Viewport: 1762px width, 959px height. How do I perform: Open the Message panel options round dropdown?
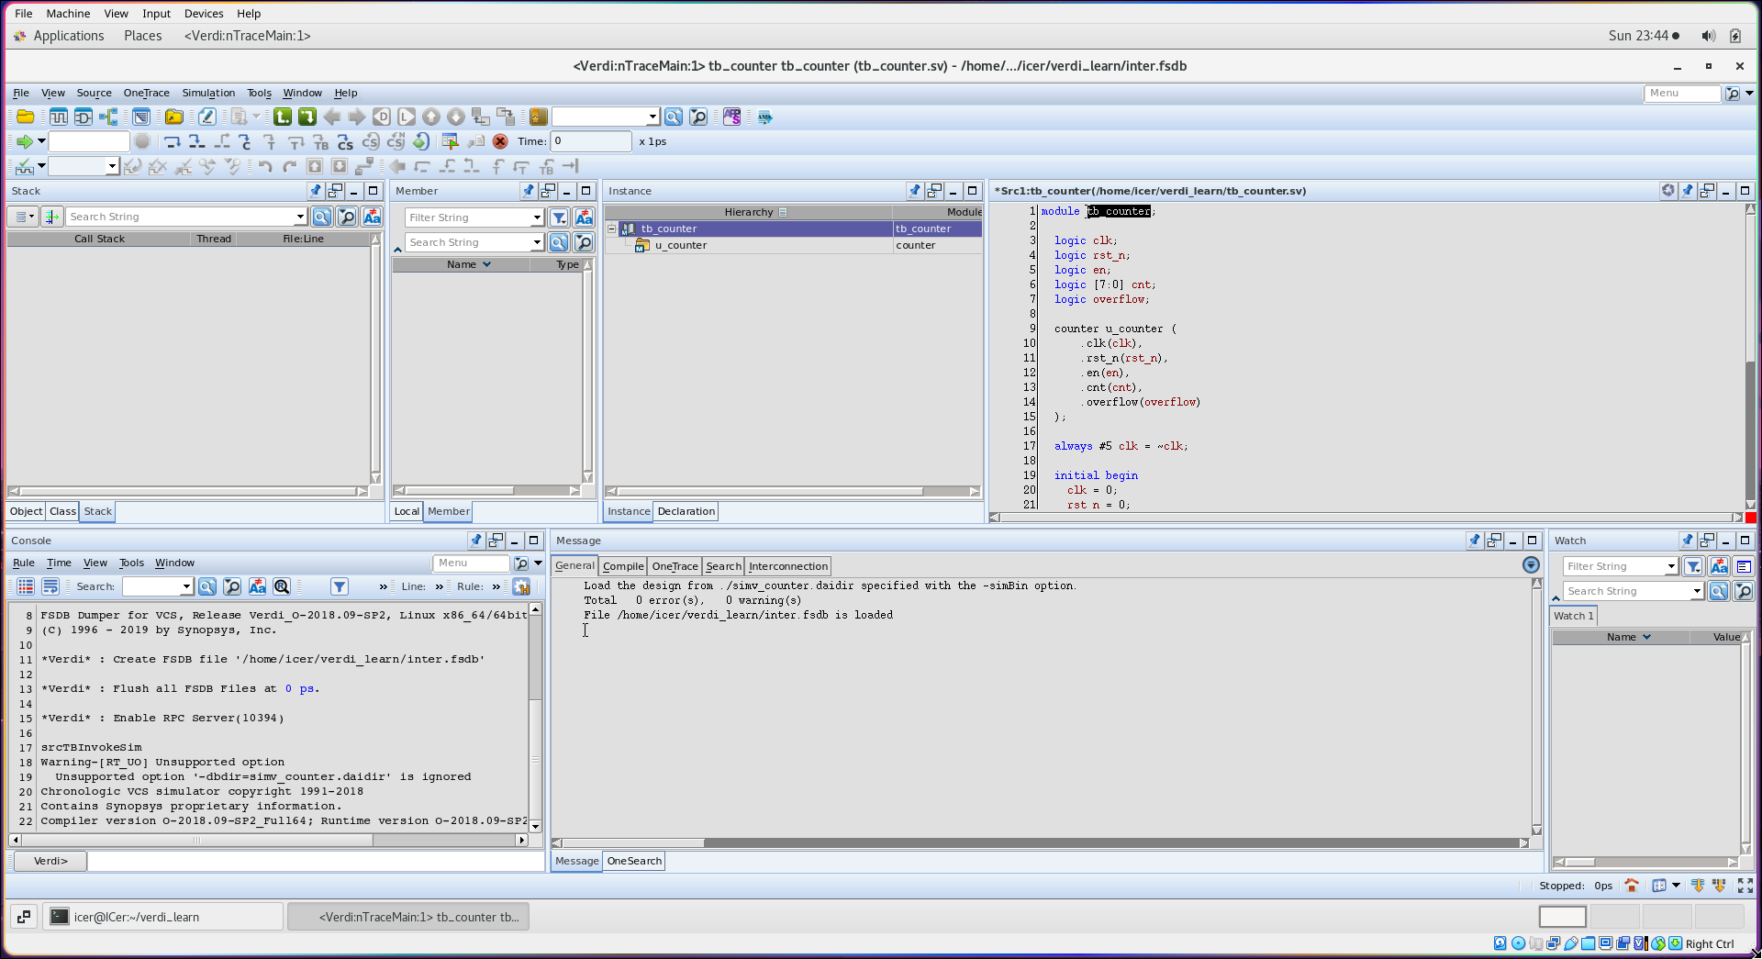click(x=1531, y=565)
